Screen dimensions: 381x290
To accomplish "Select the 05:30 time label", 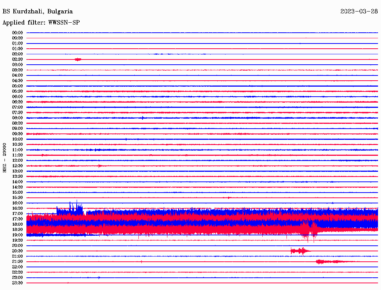I will pyautogui.click(x=17, y=91).
